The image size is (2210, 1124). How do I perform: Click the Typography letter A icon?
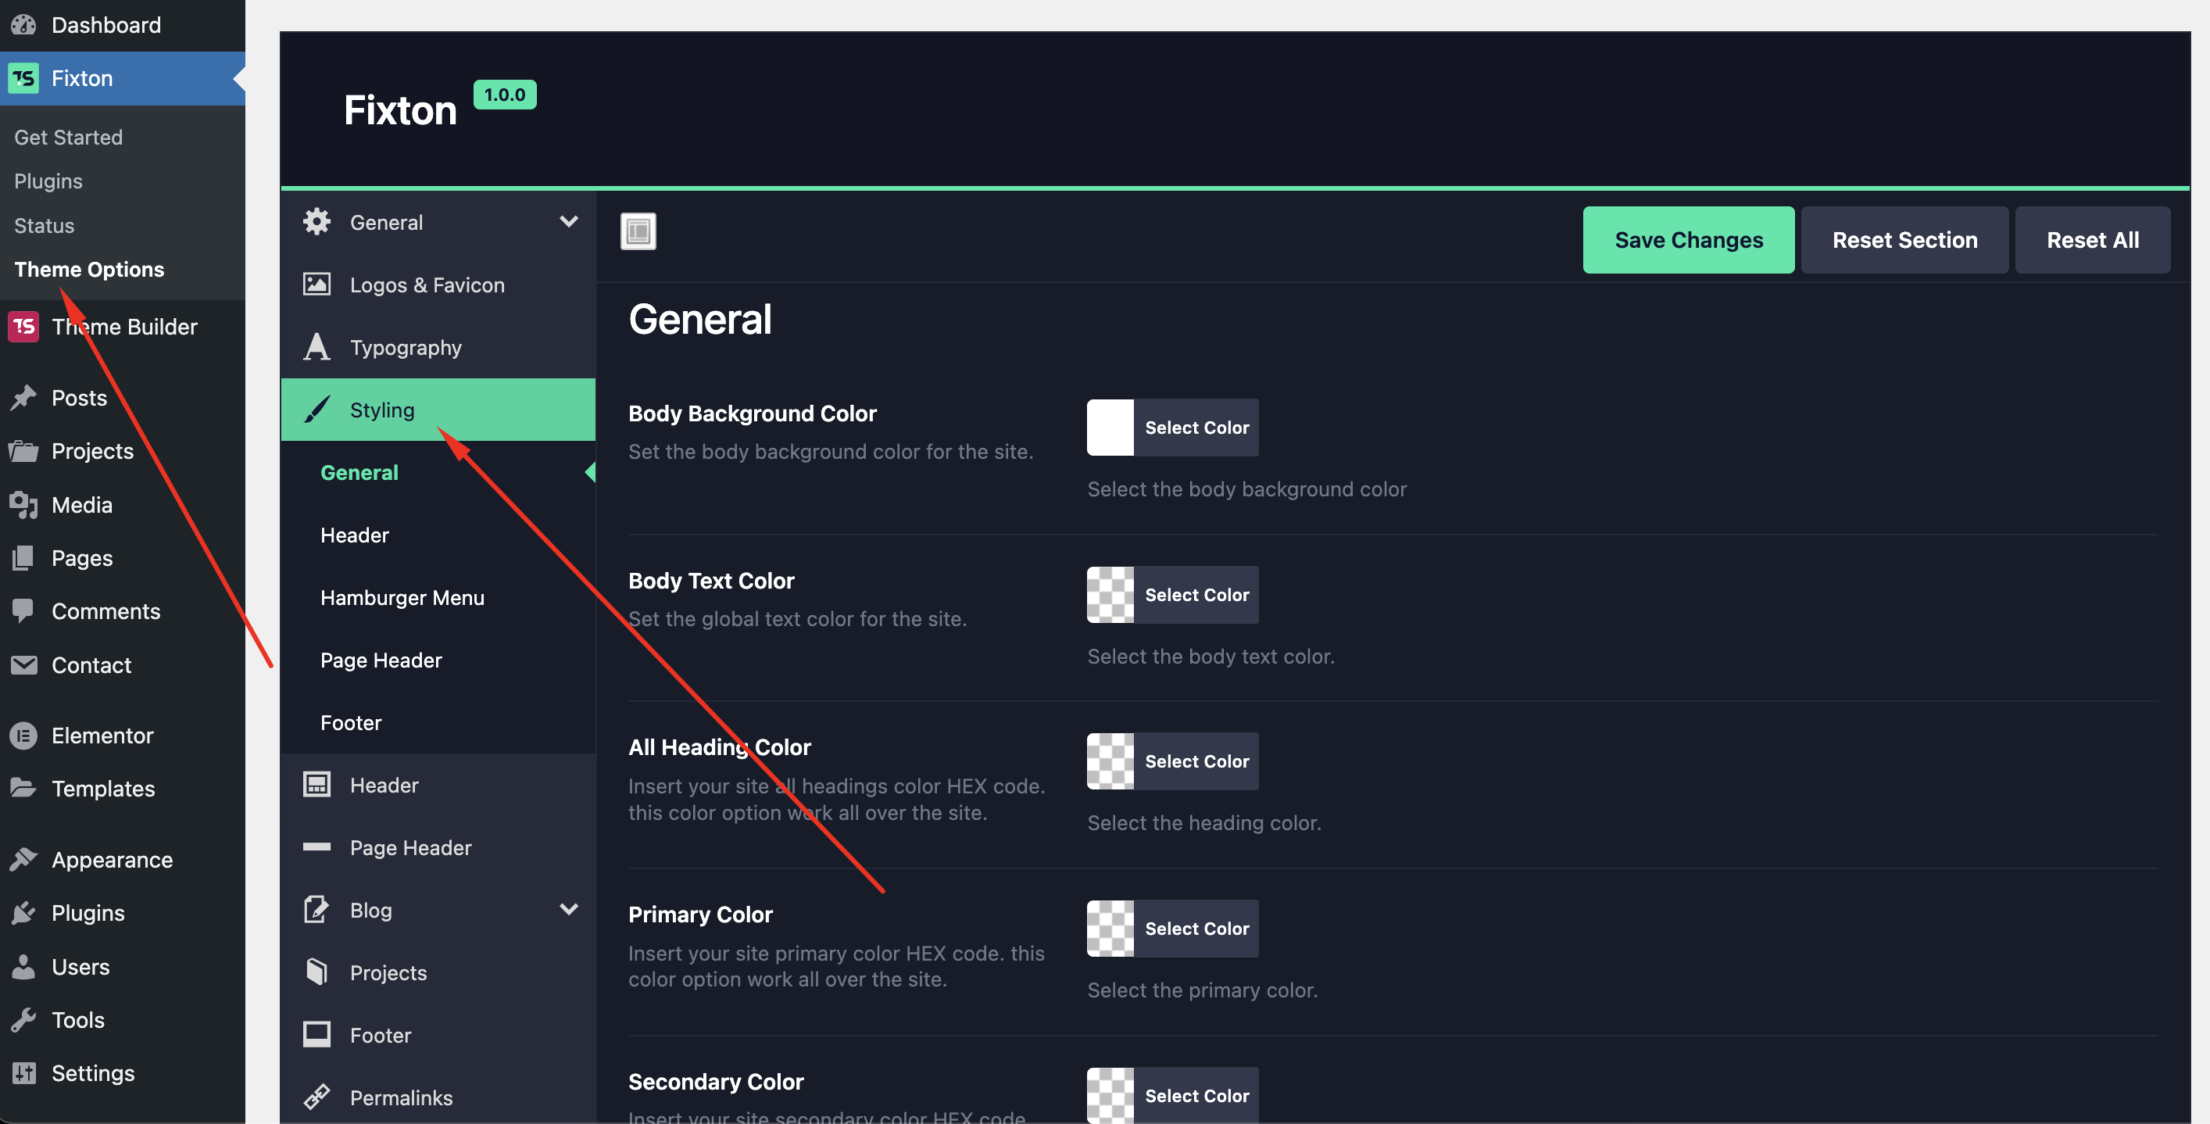click(316, 346)
